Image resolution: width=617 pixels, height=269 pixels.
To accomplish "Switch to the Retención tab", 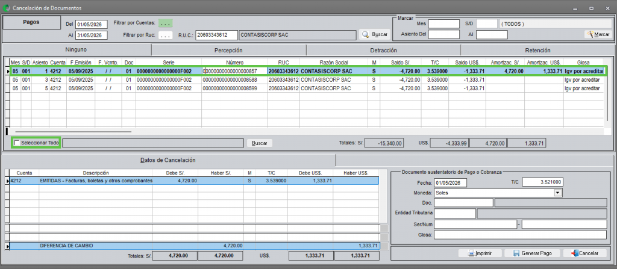I will point(537,51).
